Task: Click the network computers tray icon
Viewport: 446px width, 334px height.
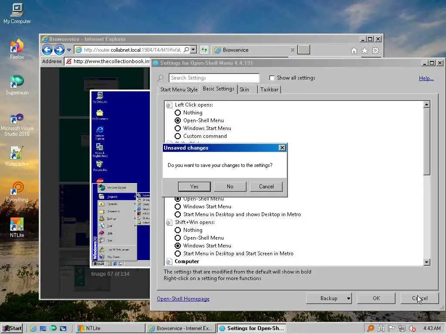Action: tap(402, 328)
